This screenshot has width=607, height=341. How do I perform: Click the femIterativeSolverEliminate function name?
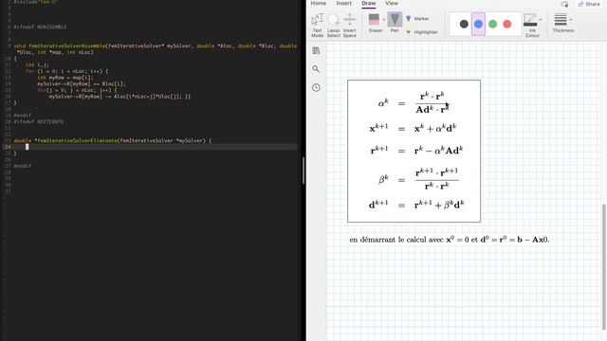coord(78,141)
